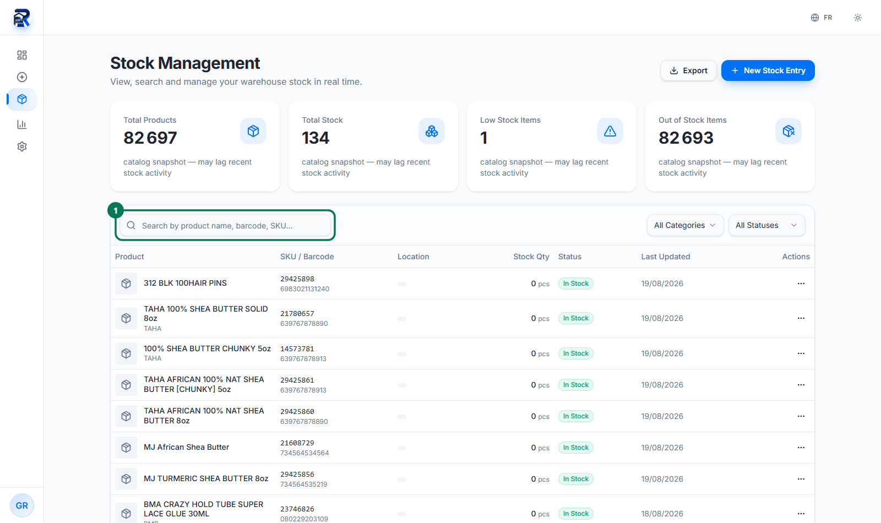The width and height of the screenshot is (881, 523).
Task: Focus the product search input field
Action: click(225, 226)
